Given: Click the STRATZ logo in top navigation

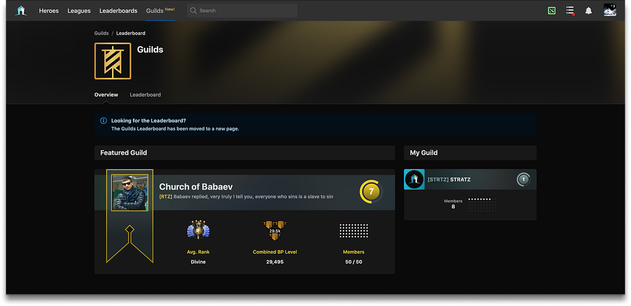Looking at the screenshot, I should pyautogui.click(x=21, y=10).
